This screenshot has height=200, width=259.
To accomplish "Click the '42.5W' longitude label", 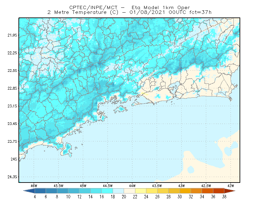I will [x=206, y=186].
